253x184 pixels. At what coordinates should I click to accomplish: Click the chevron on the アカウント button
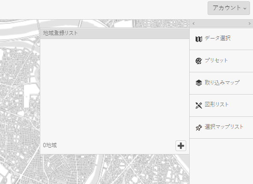click(245, 9)
